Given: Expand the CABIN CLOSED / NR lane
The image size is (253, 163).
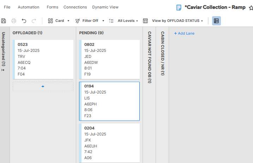Looking at the screenshot, I should coord(162,53).
